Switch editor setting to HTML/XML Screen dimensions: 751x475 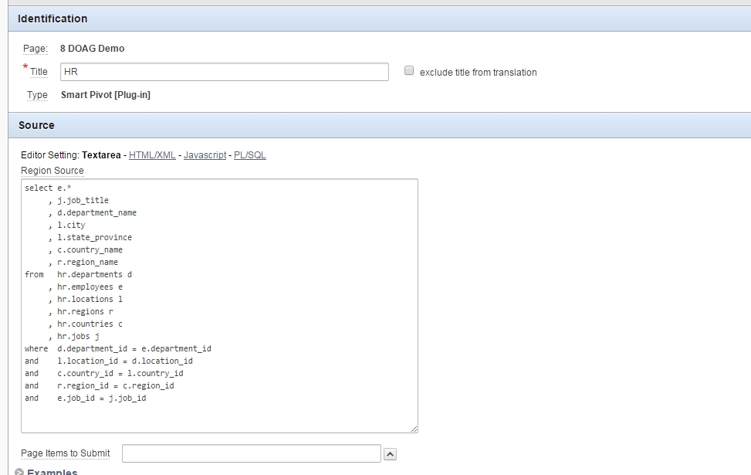151,155
